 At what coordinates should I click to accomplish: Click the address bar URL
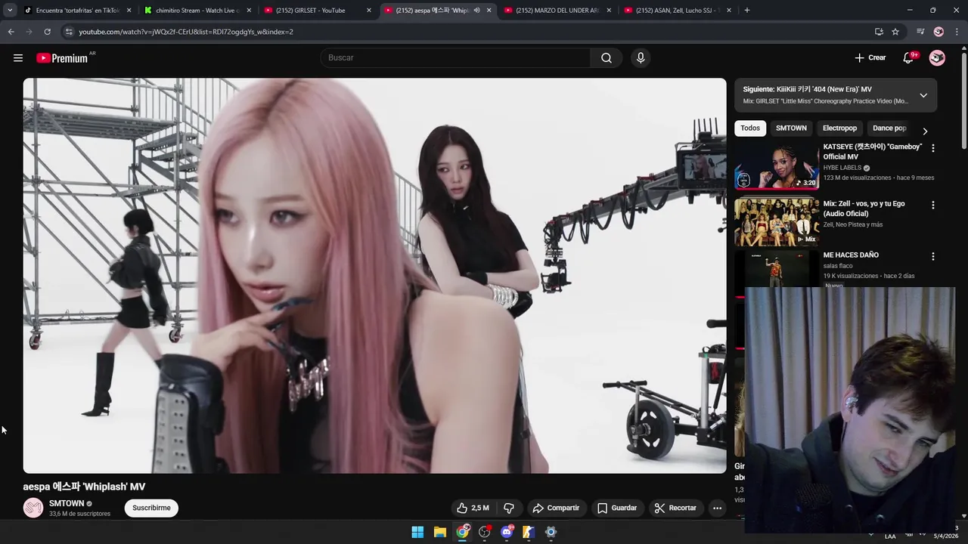pyautogui.click(x=186, y=32)
